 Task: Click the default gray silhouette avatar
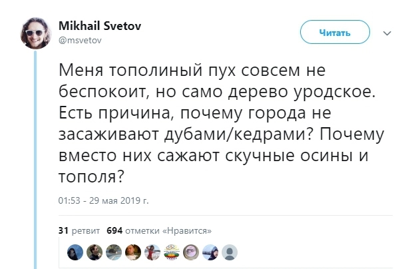230,252
